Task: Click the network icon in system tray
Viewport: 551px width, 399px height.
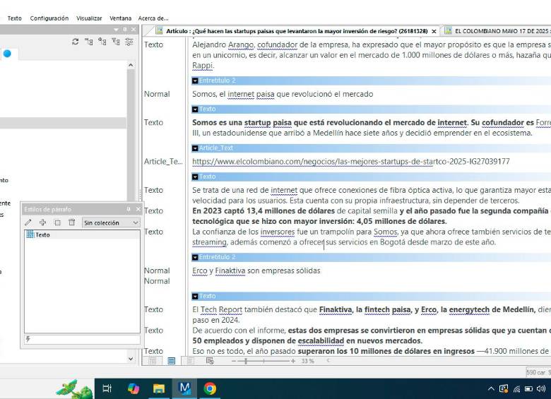Action: click(516, 389)
